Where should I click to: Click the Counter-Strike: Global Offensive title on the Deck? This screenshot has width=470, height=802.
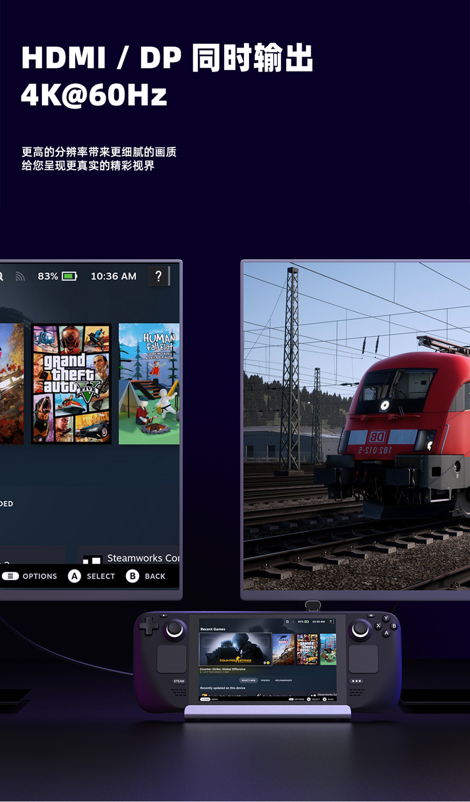(222, 669)
